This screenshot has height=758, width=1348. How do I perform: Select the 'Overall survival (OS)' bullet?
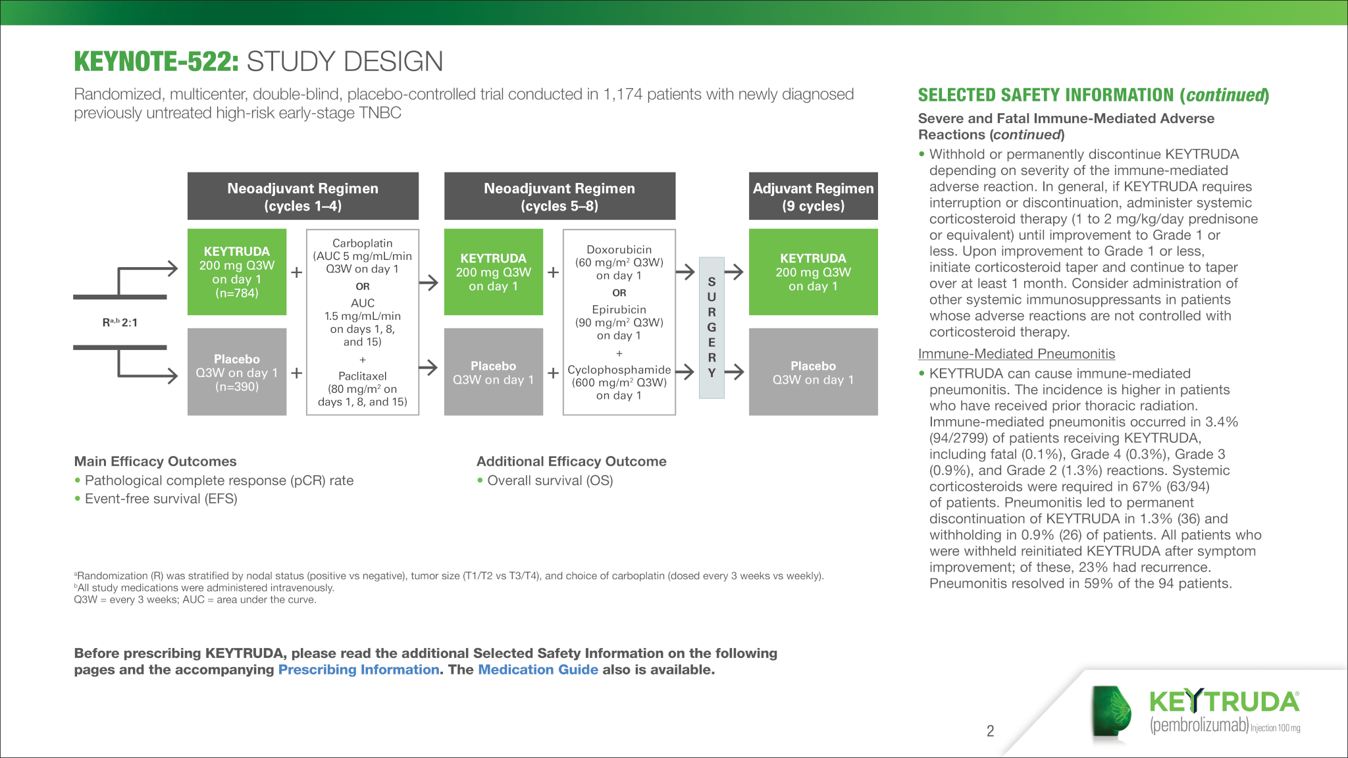tap(550, 480)
